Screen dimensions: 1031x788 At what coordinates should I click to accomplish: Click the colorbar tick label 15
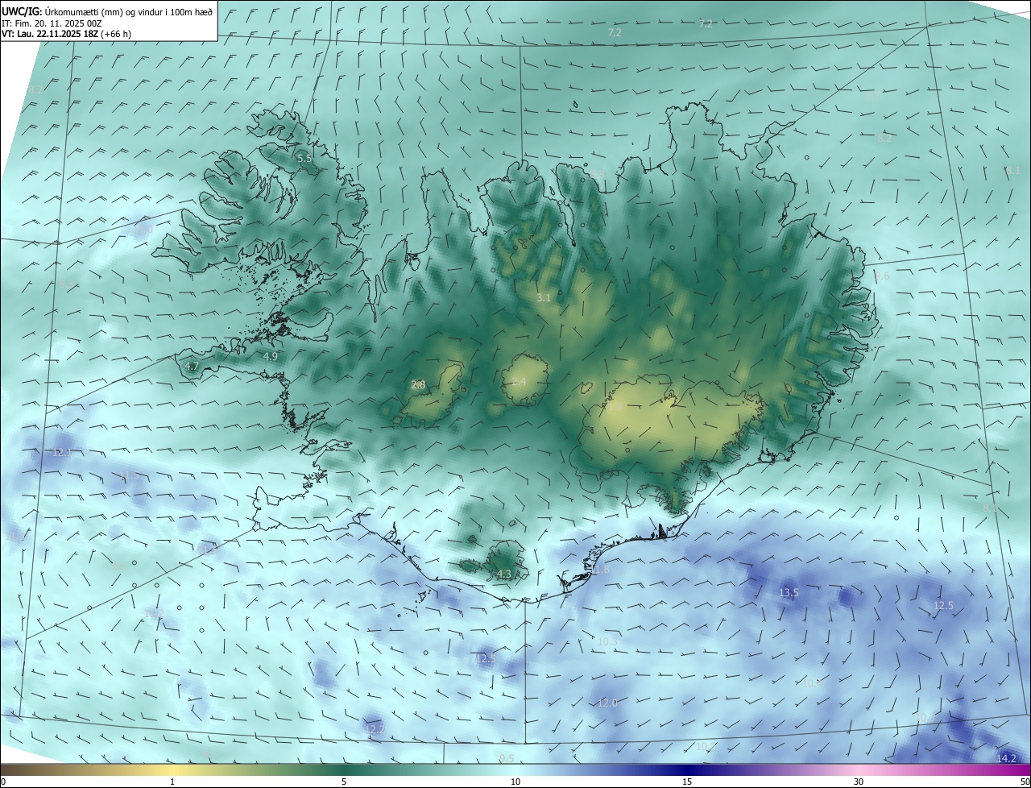(687, 782)
